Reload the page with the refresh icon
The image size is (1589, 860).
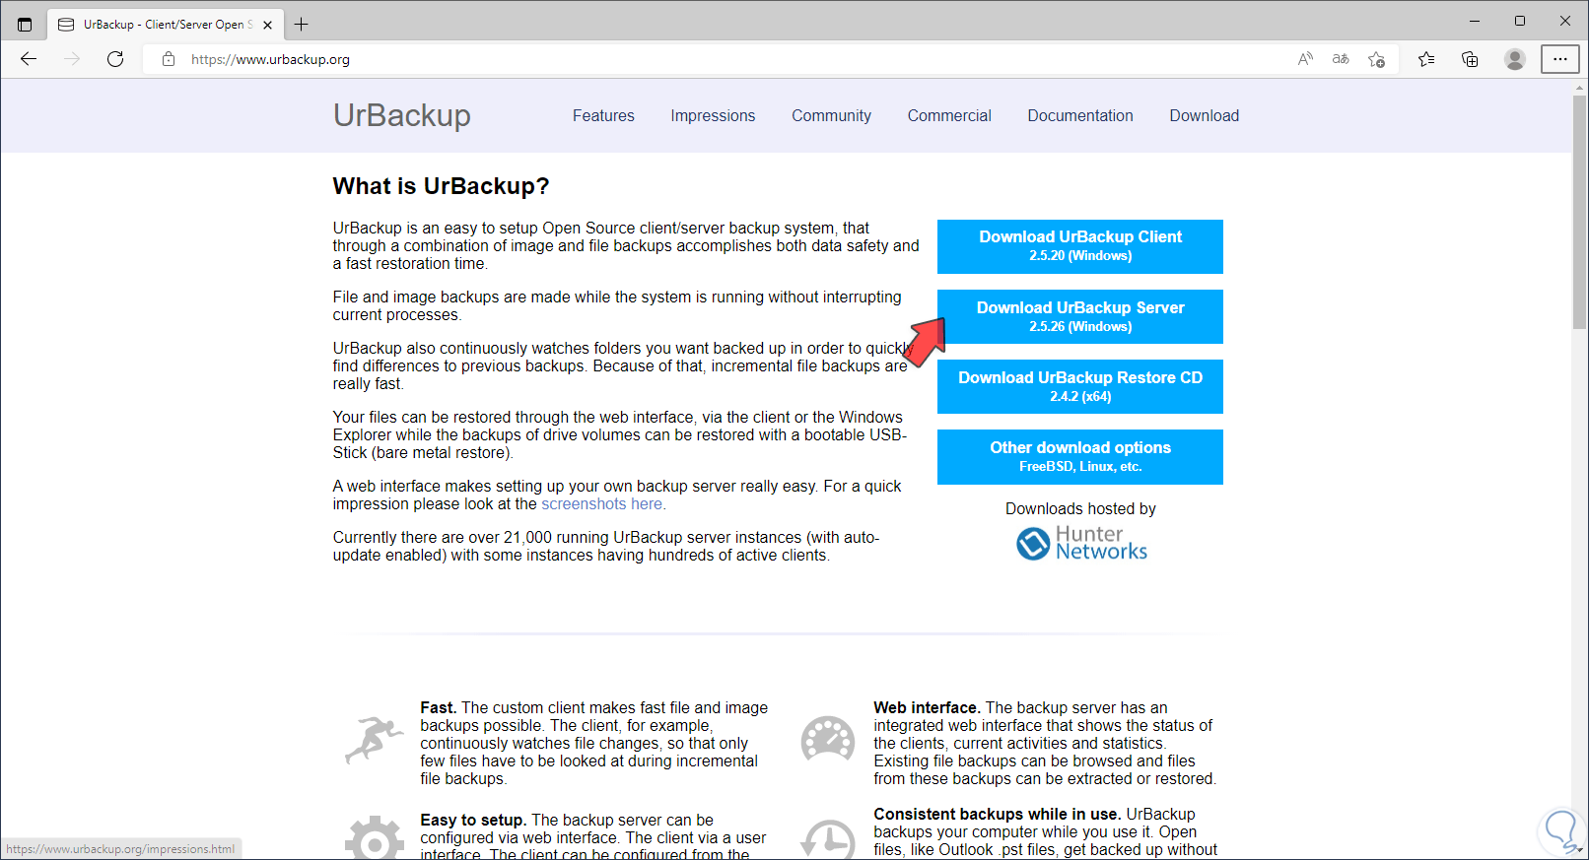point(115,59)
